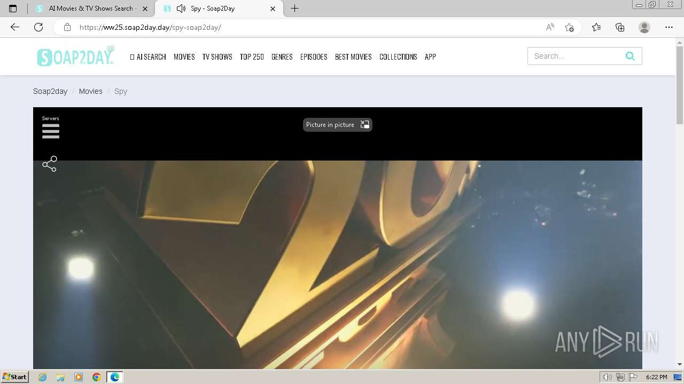Open COLLECTIONS nav link
The image size is (684, 384).
point(398,57)
